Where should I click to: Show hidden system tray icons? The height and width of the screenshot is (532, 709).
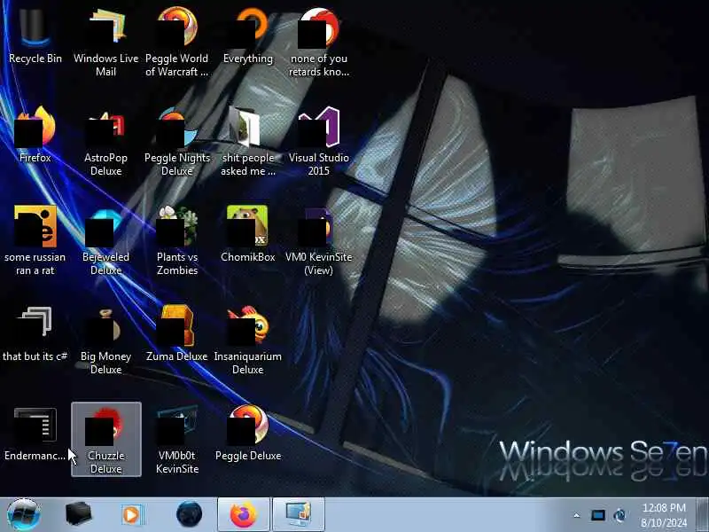[577, 515]
